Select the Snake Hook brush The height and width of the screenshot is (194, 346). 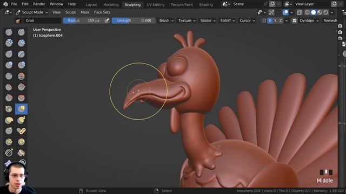pyautogui.click(x=21, y=120)
